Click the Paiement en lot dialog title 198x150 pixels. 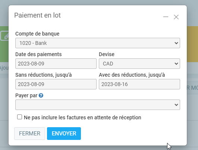tap(37, 15)
